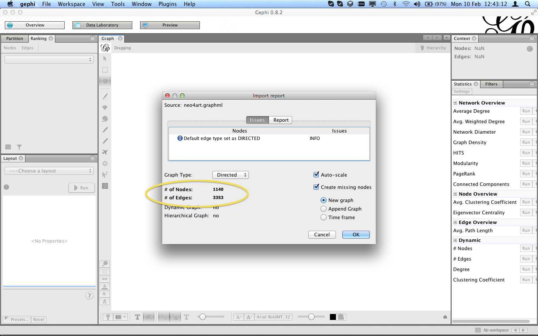Pick the diamond sizer tool
Image resolution: width=538 pixels, height=336 pixels.
pyautogui.click(x=105, y=108)
